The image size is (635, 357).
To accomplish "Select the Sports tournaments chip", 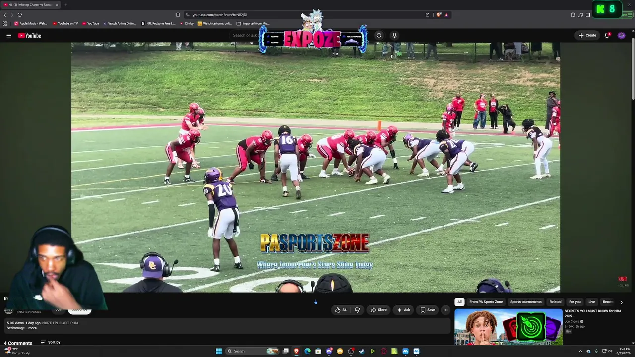I will coord(526,302).
